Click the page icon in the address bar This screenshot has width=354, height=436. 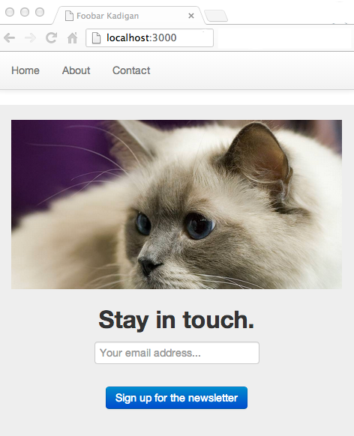[x=96, y=37]
